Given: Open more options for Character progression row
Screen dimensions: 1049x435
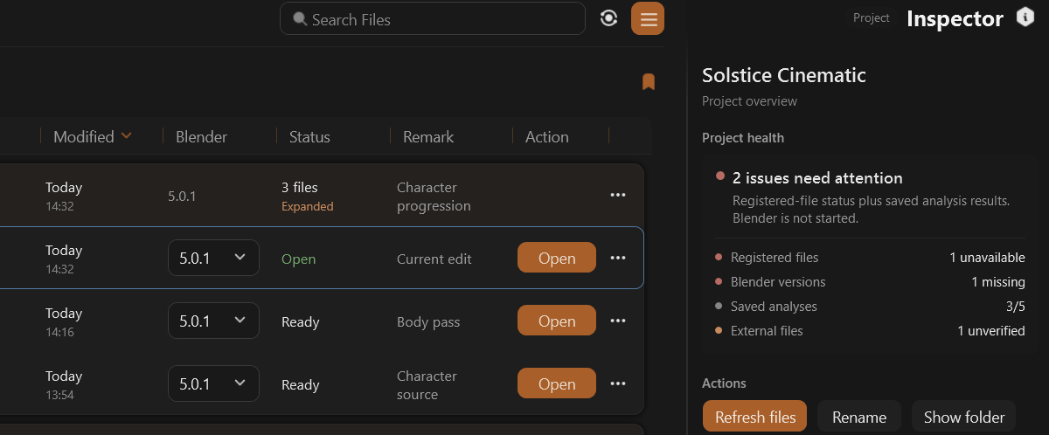Looking at the screenshot, I should 618,195.
